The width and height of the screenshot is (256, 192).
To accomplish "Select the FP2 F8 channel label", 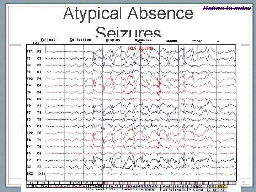I will tap(34, 133).
